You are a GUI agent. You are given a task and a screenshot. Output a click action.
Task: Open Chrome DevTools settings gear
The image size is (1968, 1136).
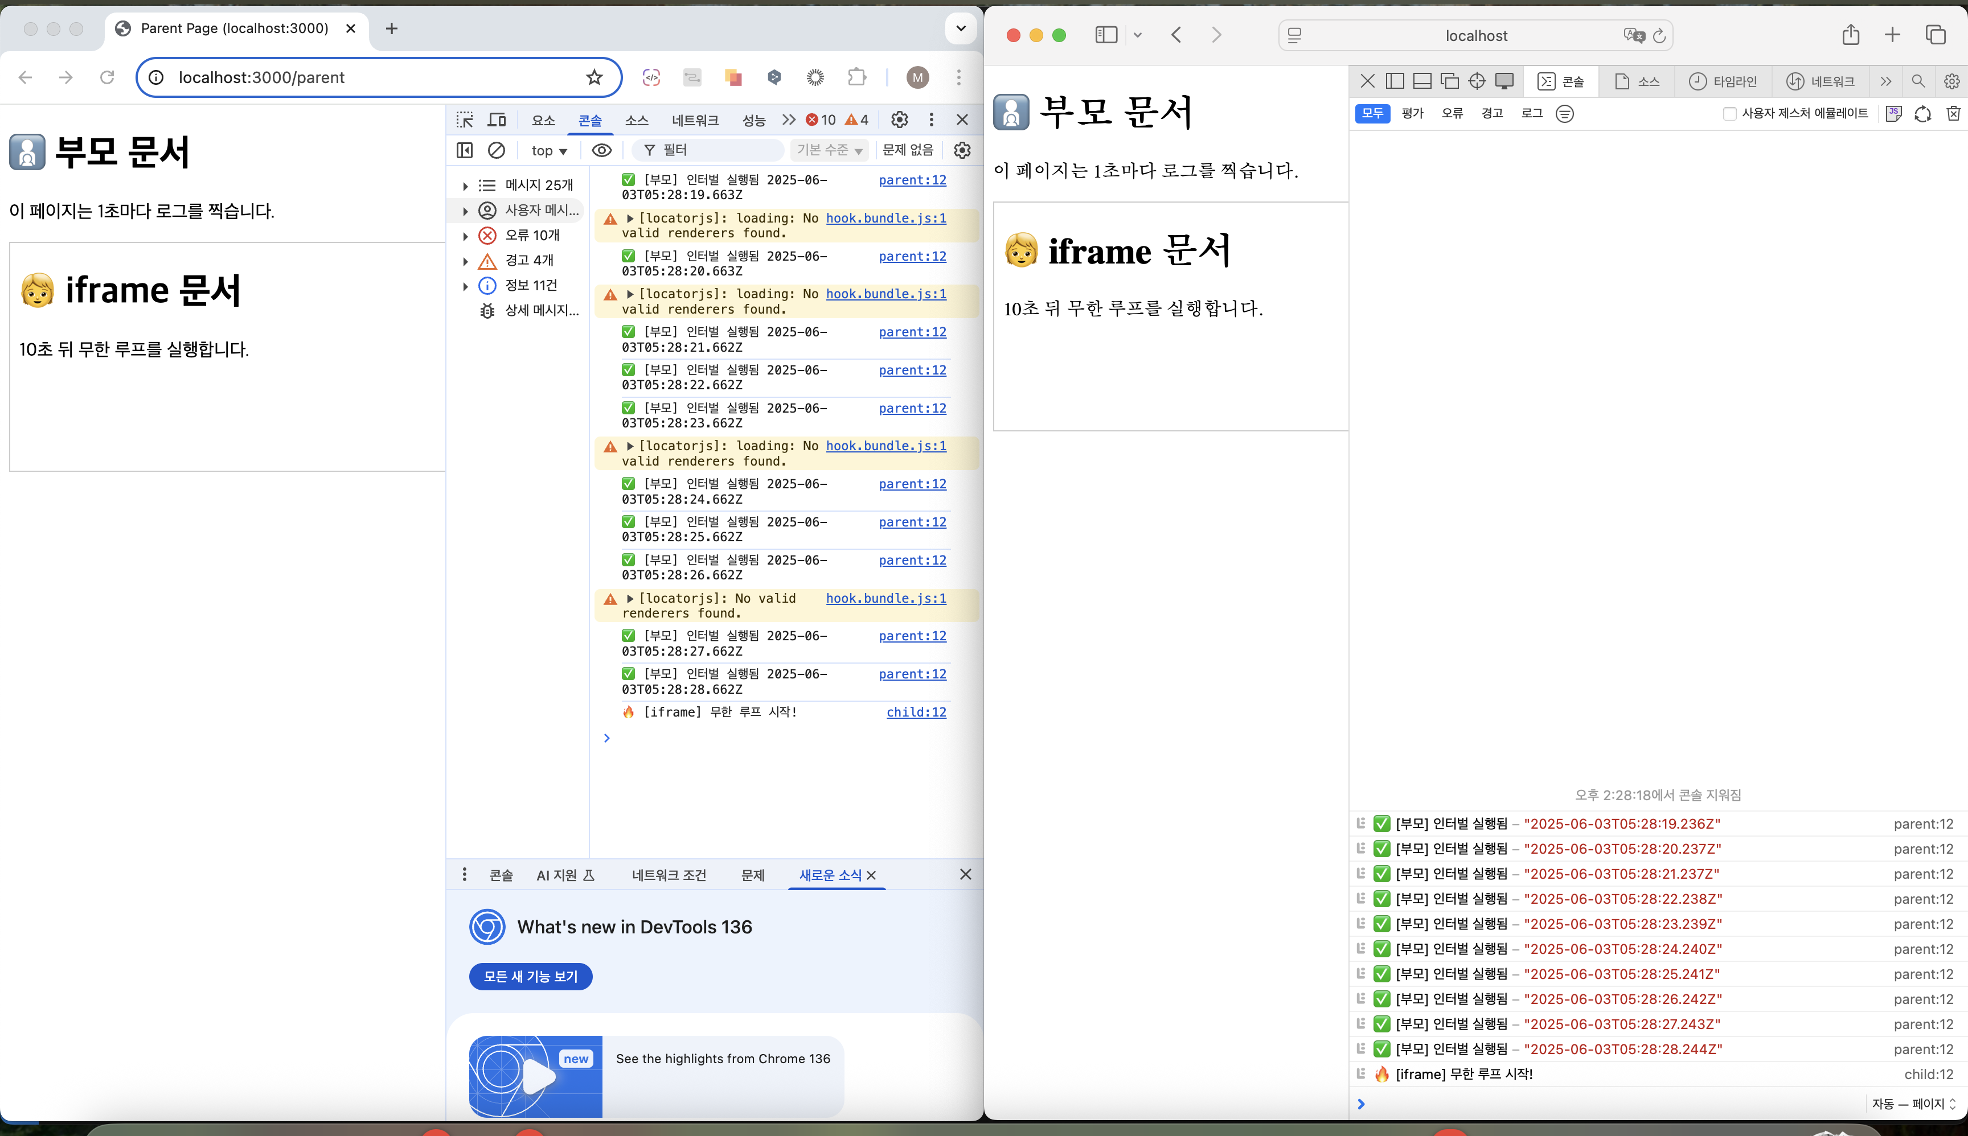899,120
